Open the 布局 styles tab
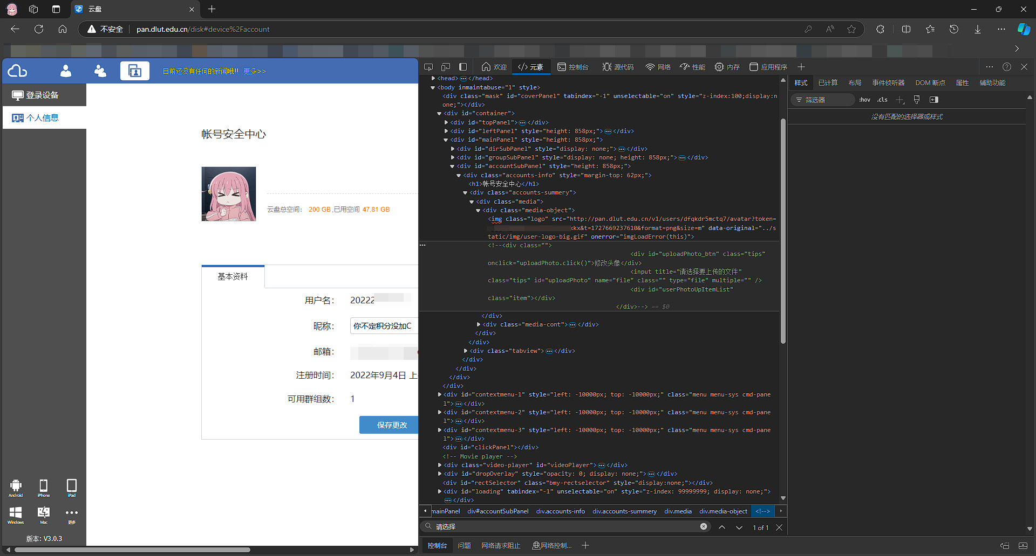The image size is (1036, 556). tap(855, 82)
